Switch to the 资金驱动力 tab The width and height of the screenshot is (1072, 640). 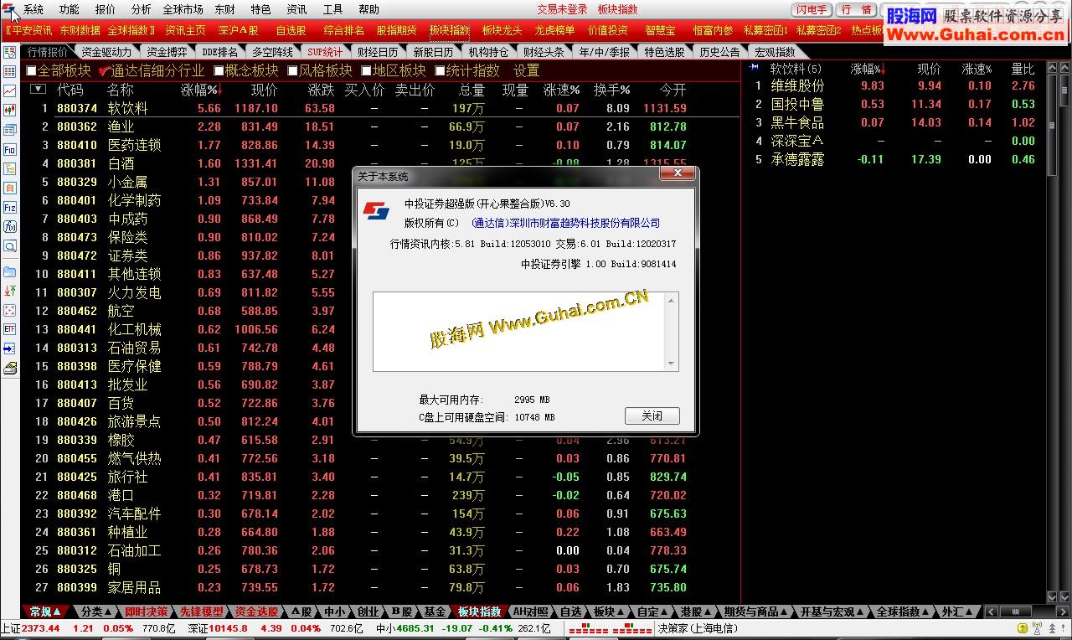pyautogui.click(x=106, y=52)
